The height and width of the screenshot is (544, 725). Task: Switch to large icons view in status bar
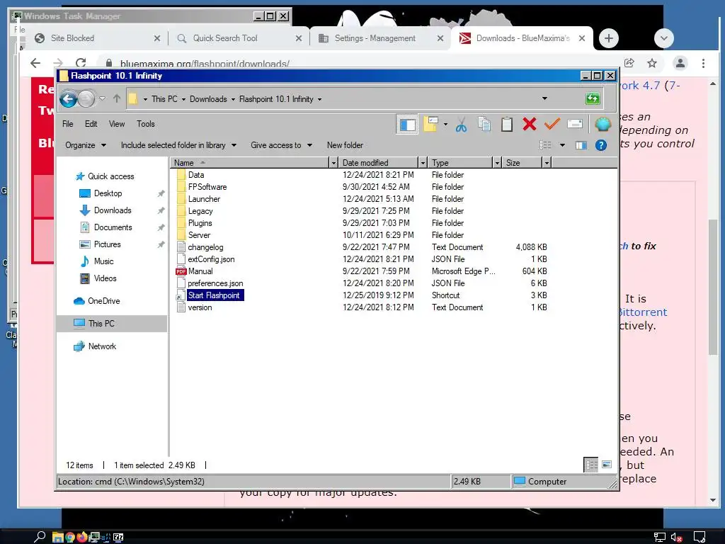[x=607, y=465]
